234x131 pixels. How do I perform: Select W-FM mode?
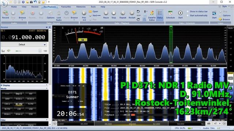(x=7, y=109)
